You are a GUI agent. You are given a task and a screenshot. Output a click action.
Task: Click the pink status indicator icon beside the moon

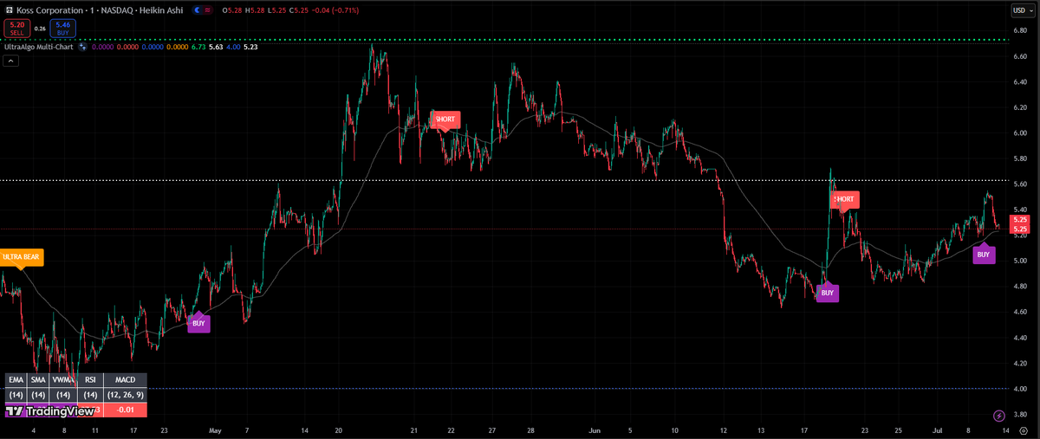click(x=209, y=10)
